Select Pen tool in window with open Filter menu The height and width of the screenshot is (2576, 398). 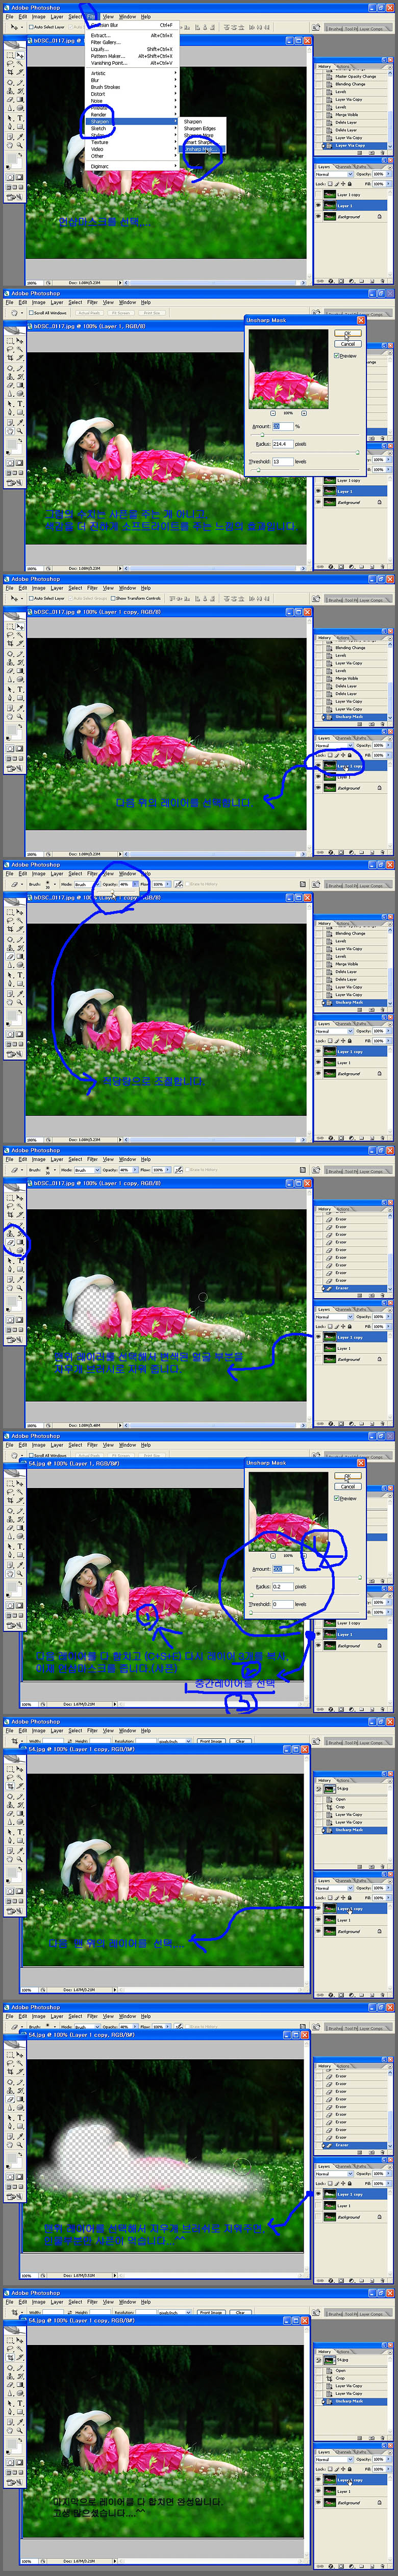(x=10, y=126)
